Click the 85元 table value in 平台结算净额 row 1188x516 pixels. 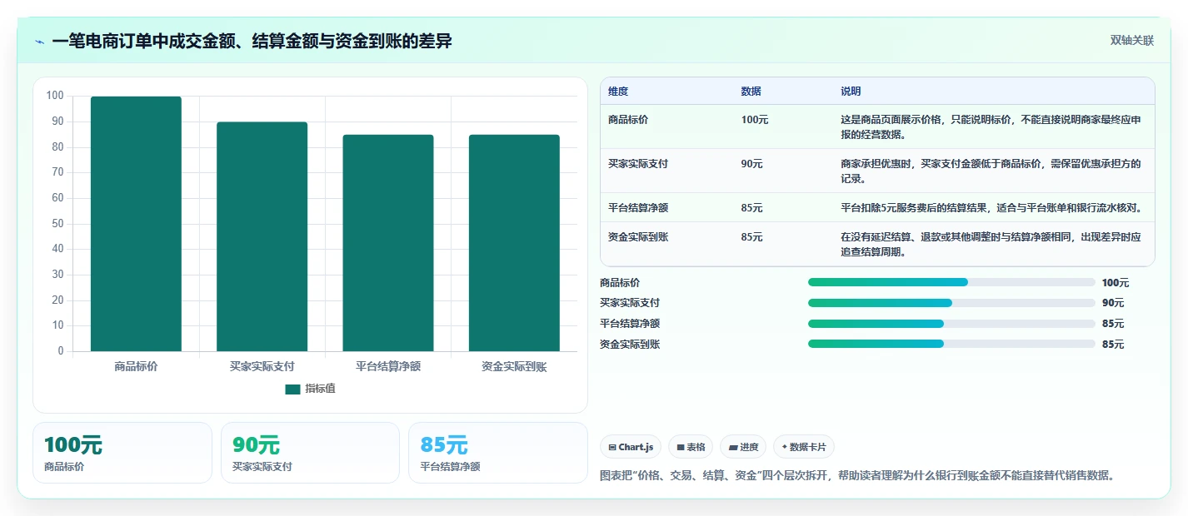point(751,207)
